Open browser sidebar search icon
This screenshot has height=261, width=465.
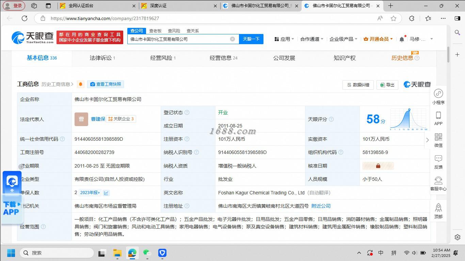458,32
